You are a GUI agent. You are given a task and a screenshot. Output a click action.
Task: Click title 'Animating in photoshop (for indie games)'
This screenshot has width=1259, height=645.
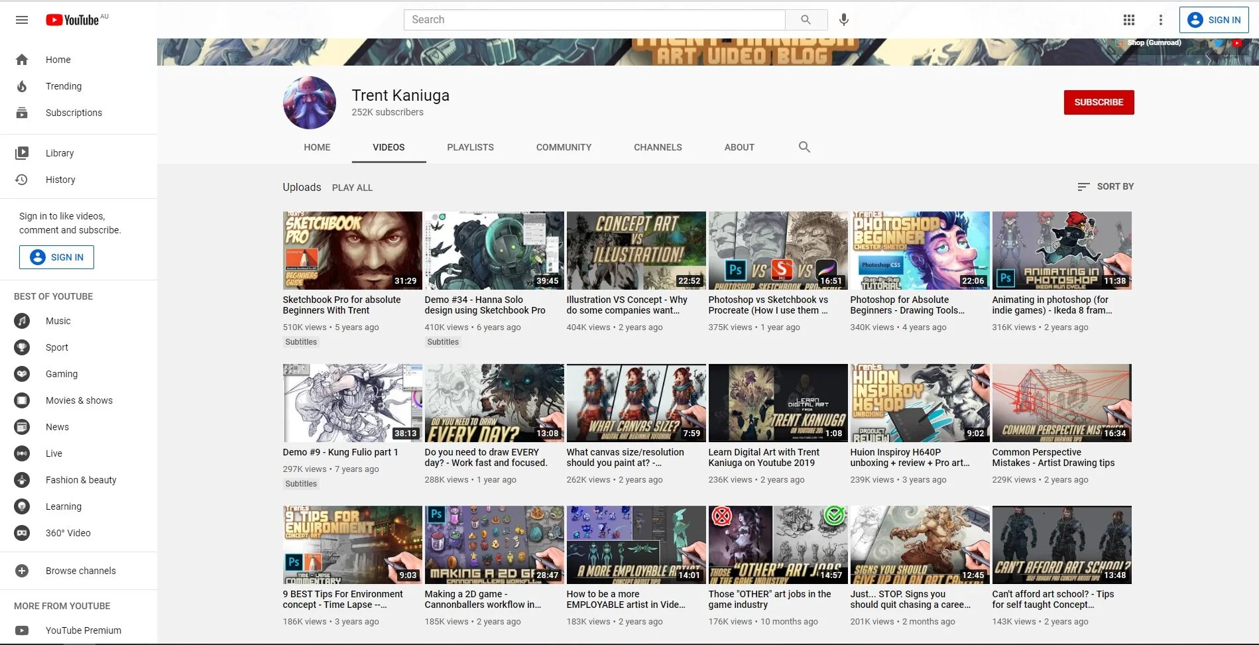[x=1052, y=305]
